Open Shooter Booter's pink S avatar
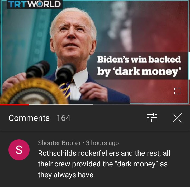This screenshot has height=187, width=190. (x=19, y=150)
